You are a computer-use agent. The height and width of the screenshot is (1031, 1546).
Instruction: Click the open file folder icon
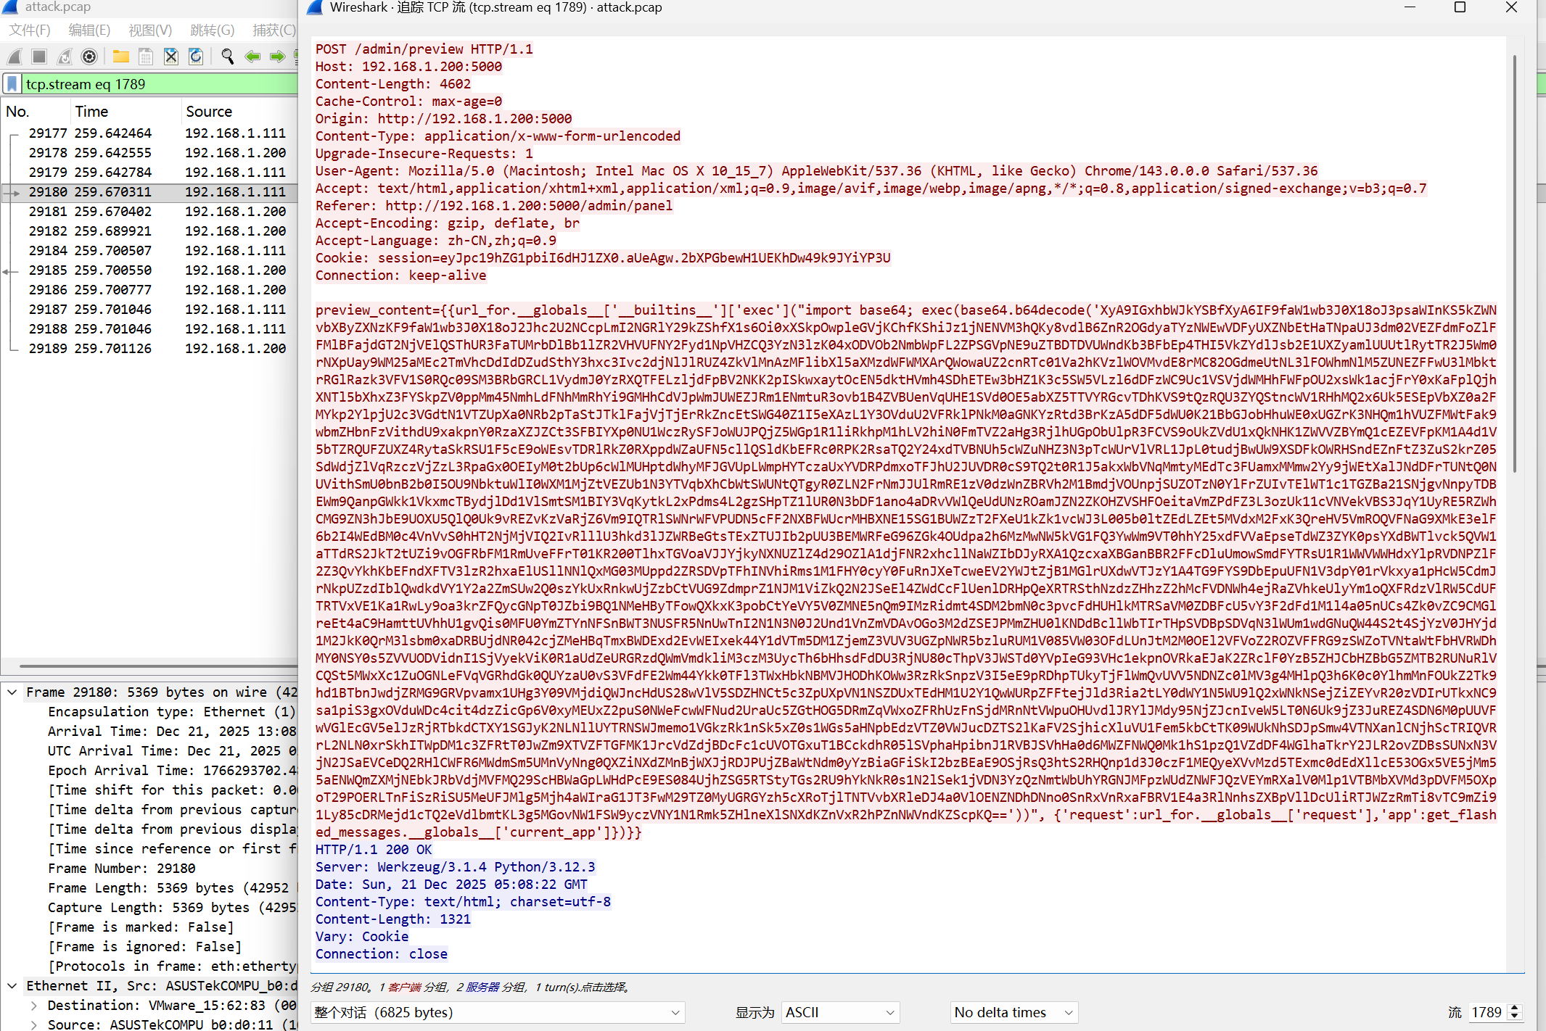tap(120, 57)
